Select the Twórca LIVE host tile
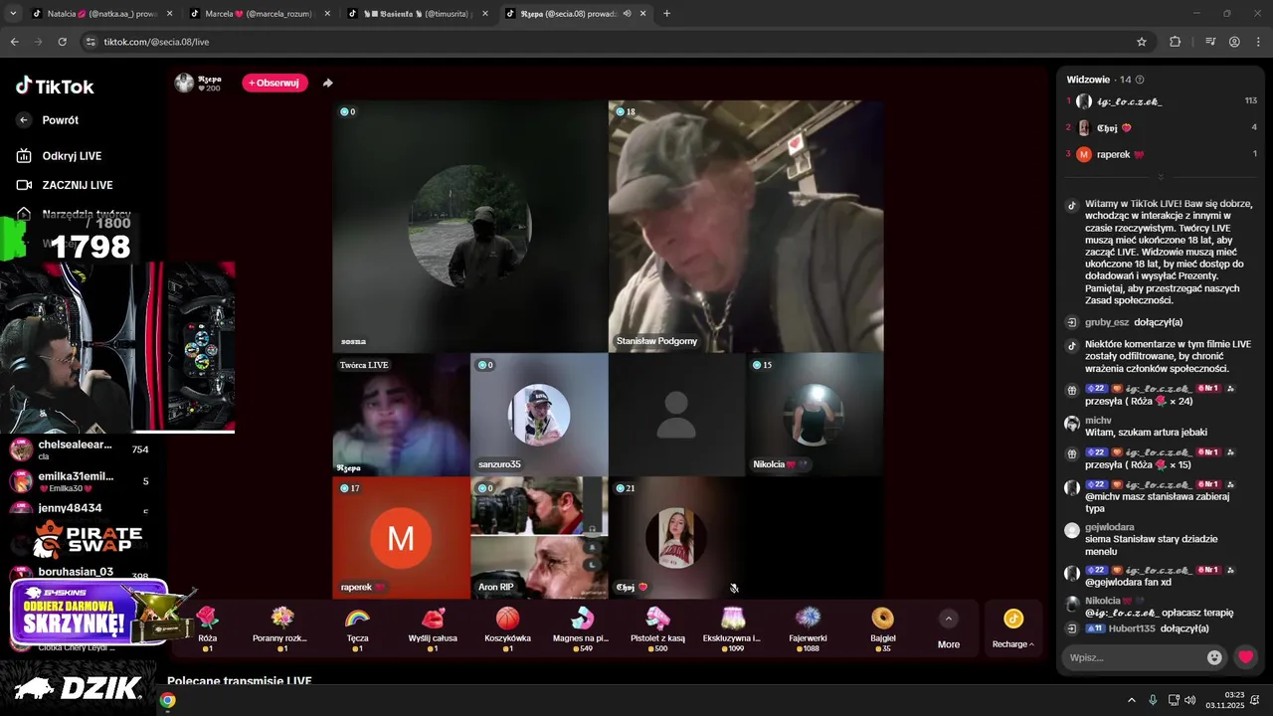 401,415
